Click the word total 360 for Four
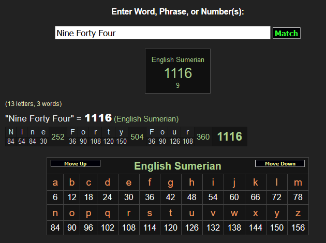This screenshot has height=243, width=326. pos(203,136)
